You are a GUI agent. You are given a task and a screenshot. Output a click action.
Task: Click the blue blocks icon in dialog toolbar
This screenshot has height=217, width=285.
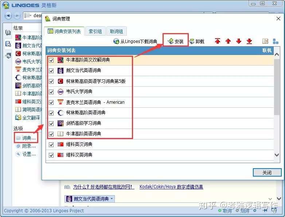coord(276,41)
